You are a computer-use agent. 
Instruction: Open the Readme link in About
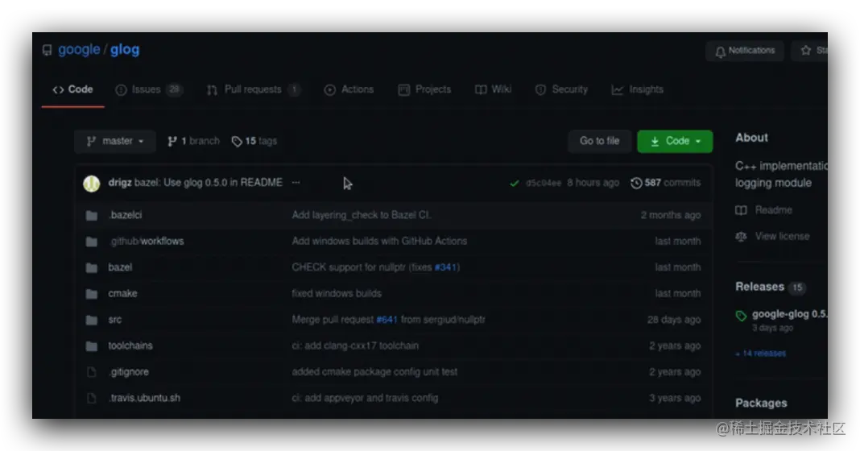point(764,210)
